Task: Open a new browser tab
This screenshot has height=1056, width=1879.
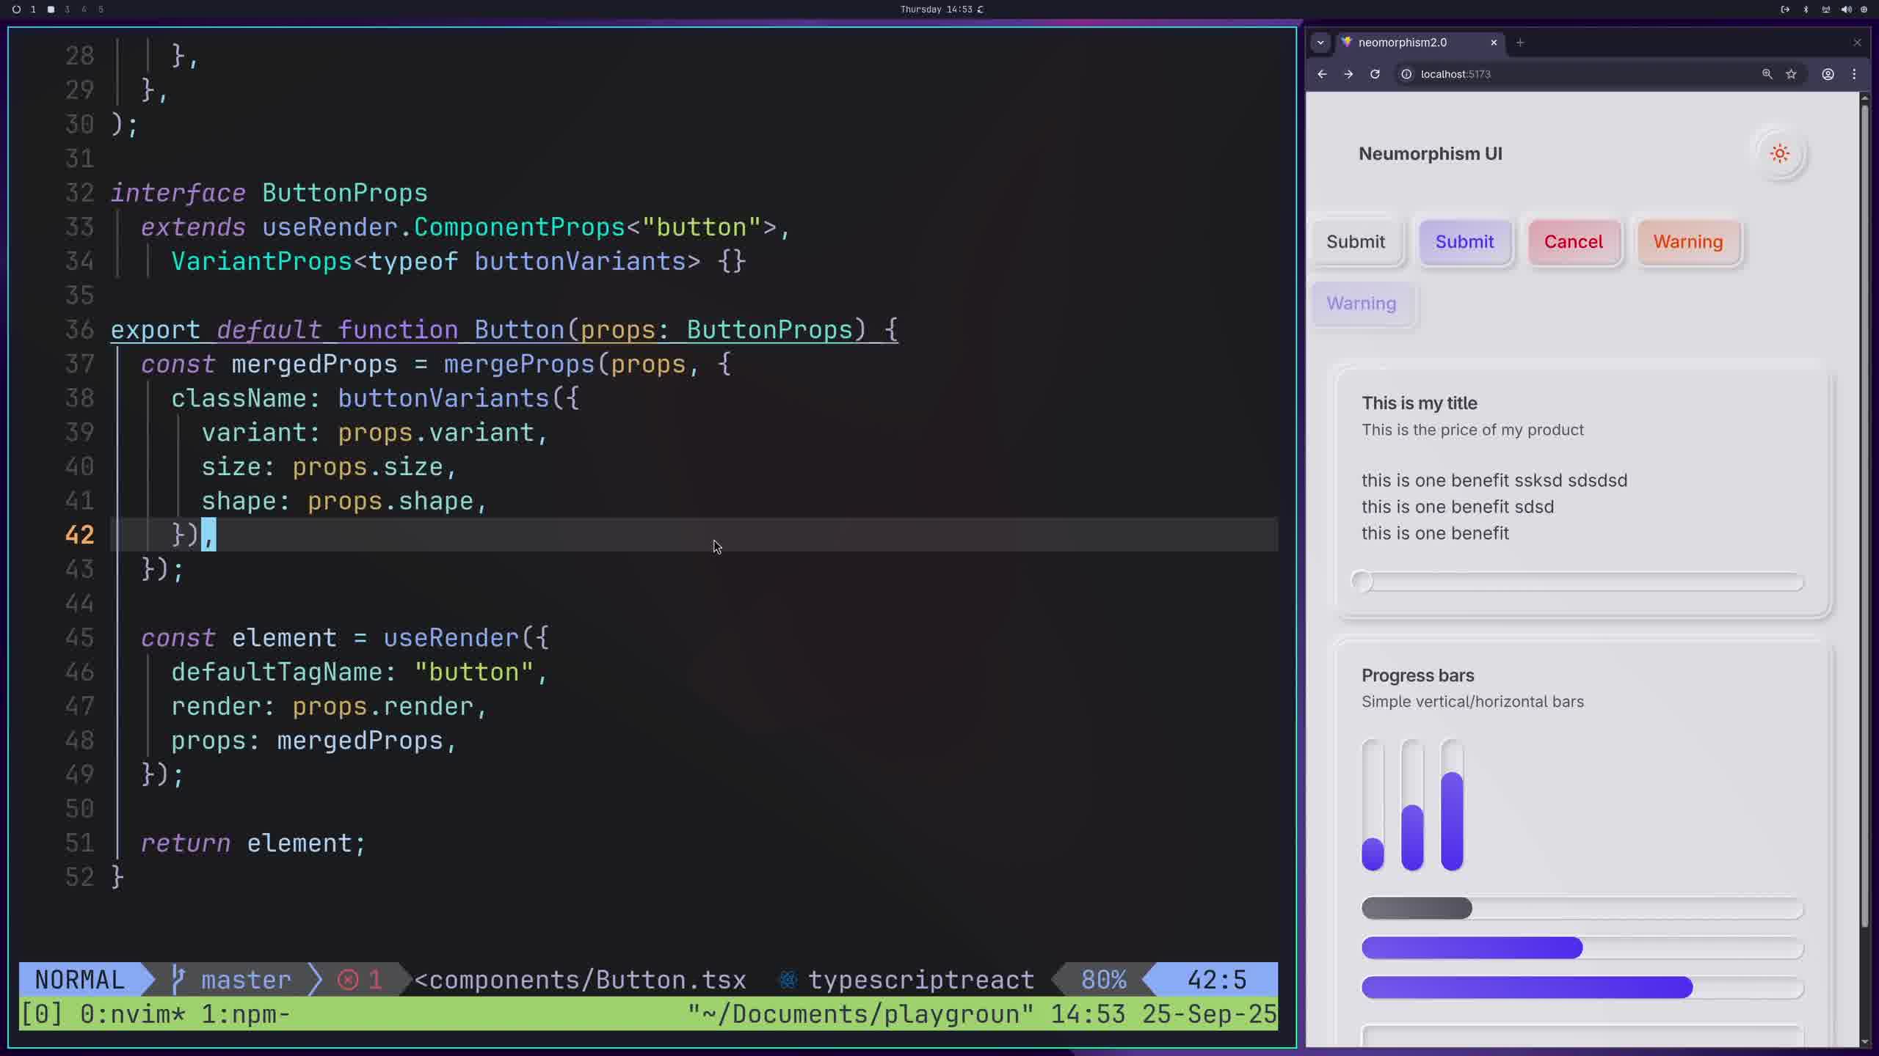Action: 1520,43
